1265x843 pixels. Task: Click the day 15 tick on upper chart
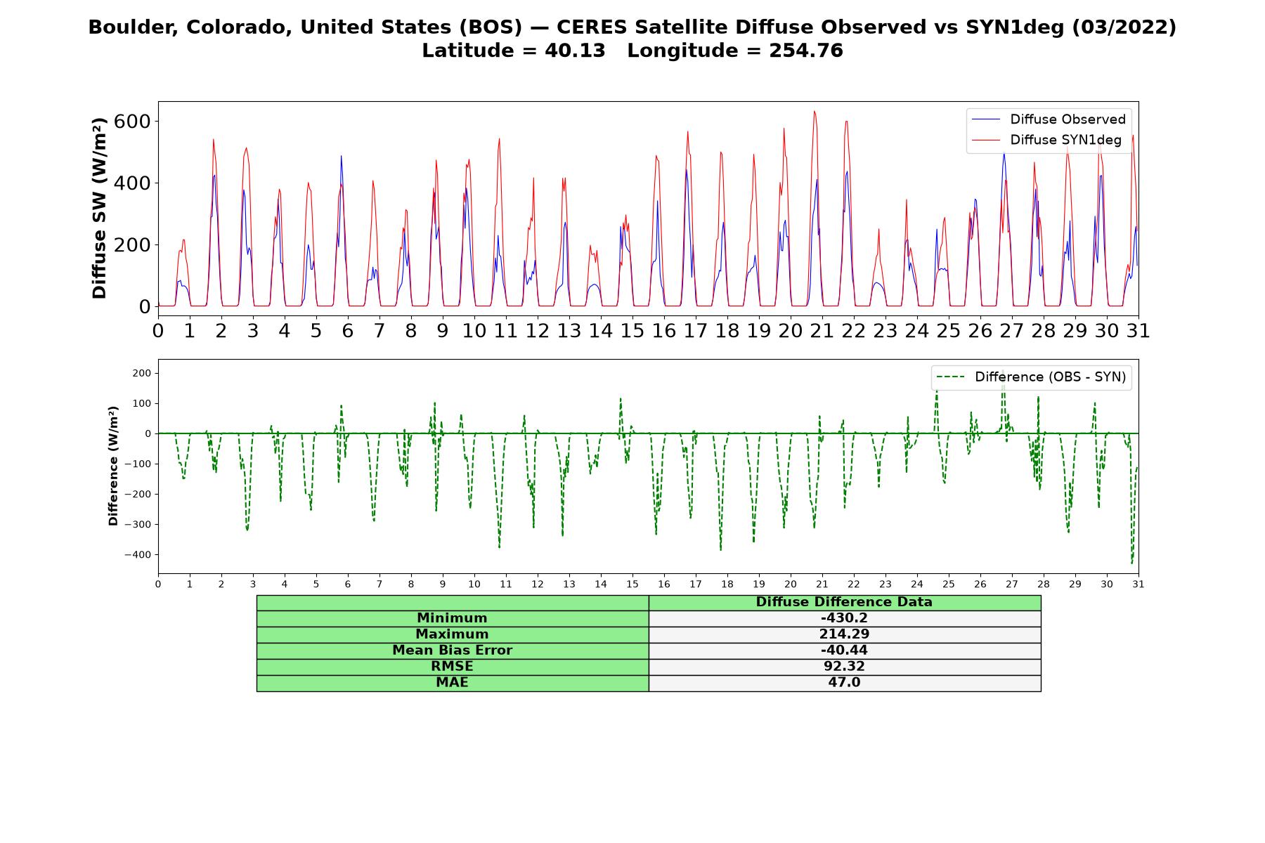click(x=632, y=330)
